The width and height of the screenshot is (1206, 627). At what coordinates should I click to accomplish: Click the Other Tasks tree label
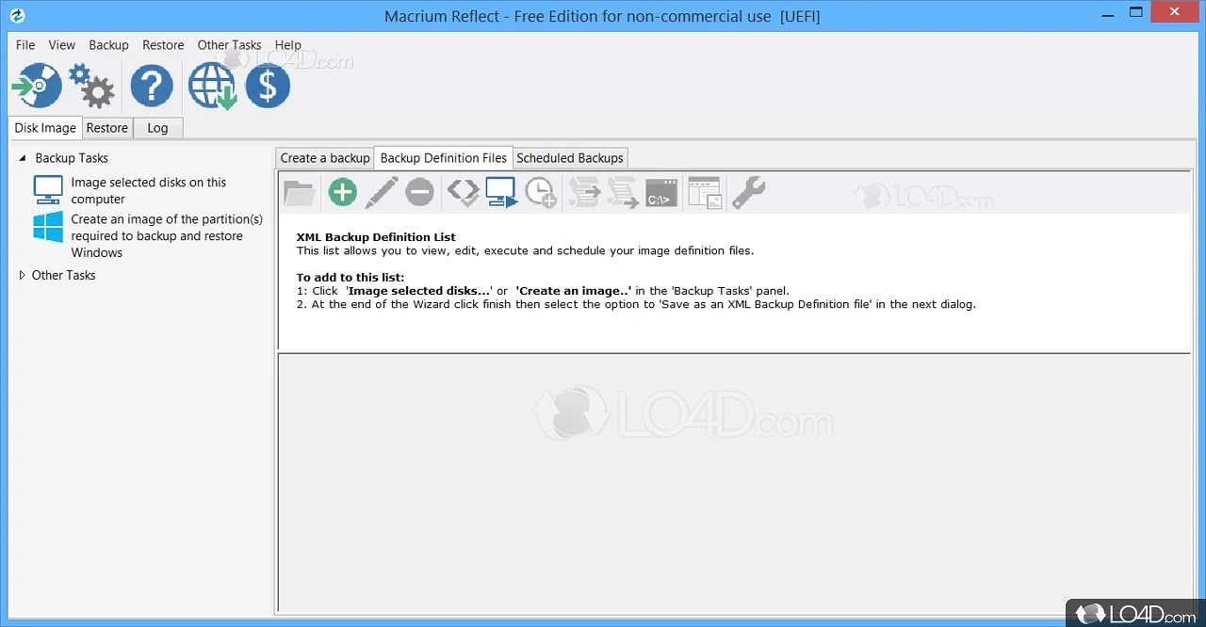(x=64, y=275)
